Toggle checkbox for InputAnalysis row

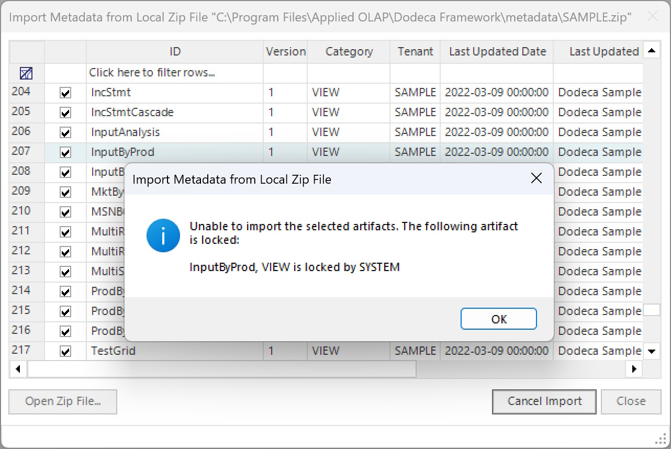pyautogui.click(x=65, y=133)
